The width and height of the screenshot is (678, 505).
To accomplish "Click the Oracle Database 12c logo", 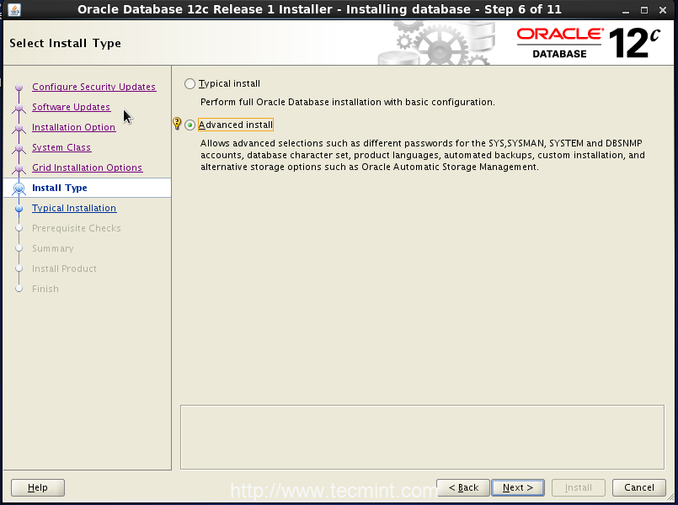I will pos(589,43).
